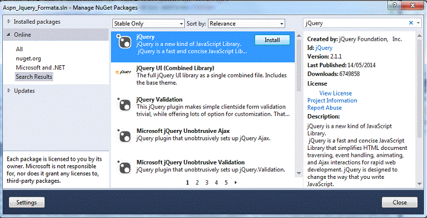Screen dimensions: 427x218
Task: Click the Microsoft jQuery Unobtrusive Validation icon
Action: [x=124, y=167]
